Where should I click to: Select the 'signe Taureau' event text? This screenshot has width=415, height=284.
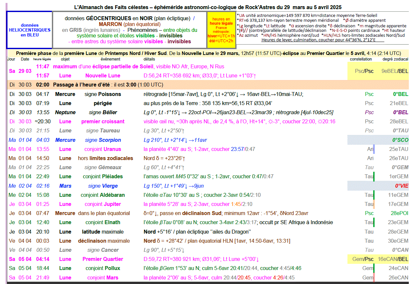[103, 131]
